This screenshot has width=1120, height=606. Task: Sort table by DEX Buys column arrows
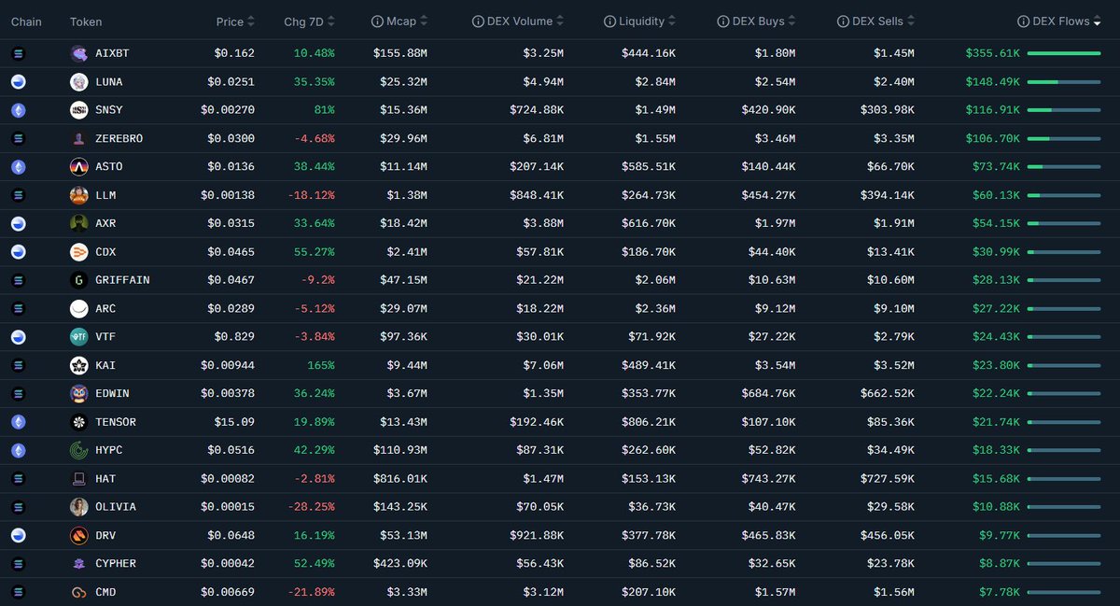[792, 21]
